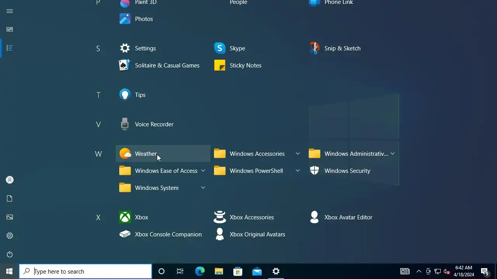The height and width of the screenshot is (279, 497).
Task: Expand Windows PowerShell folder chevron
Action: pyautogui.click(x=298, y=170)
